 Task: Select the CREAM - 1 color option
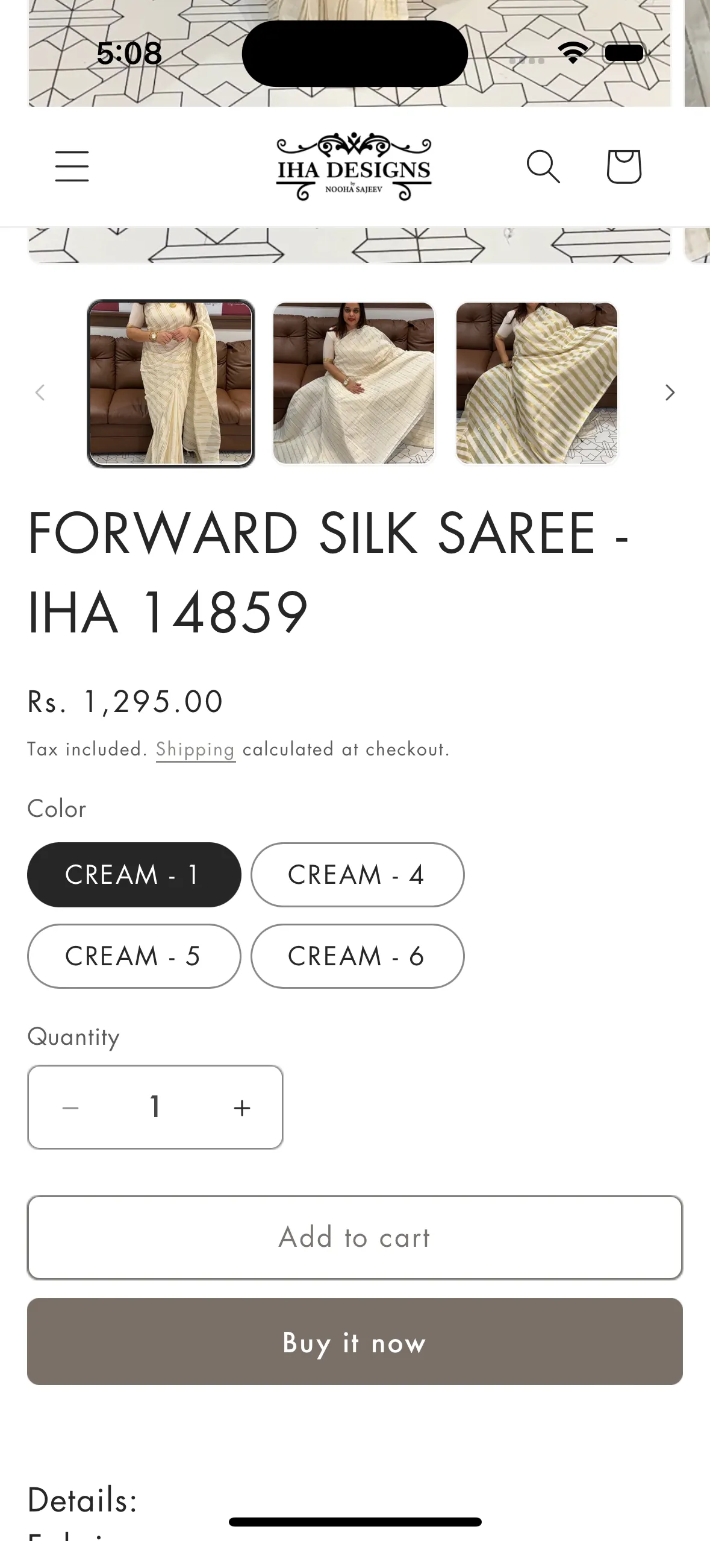click(134, 874)
